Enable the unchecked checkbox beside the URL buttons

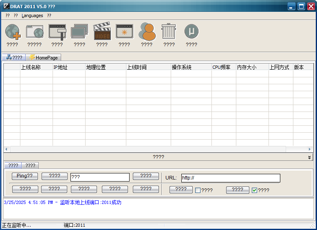pyautogui.click(x=198, y=190)
